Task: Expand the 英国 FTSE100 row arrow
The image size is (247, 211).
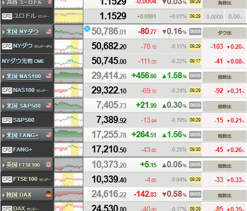Action: click(3, 165)
